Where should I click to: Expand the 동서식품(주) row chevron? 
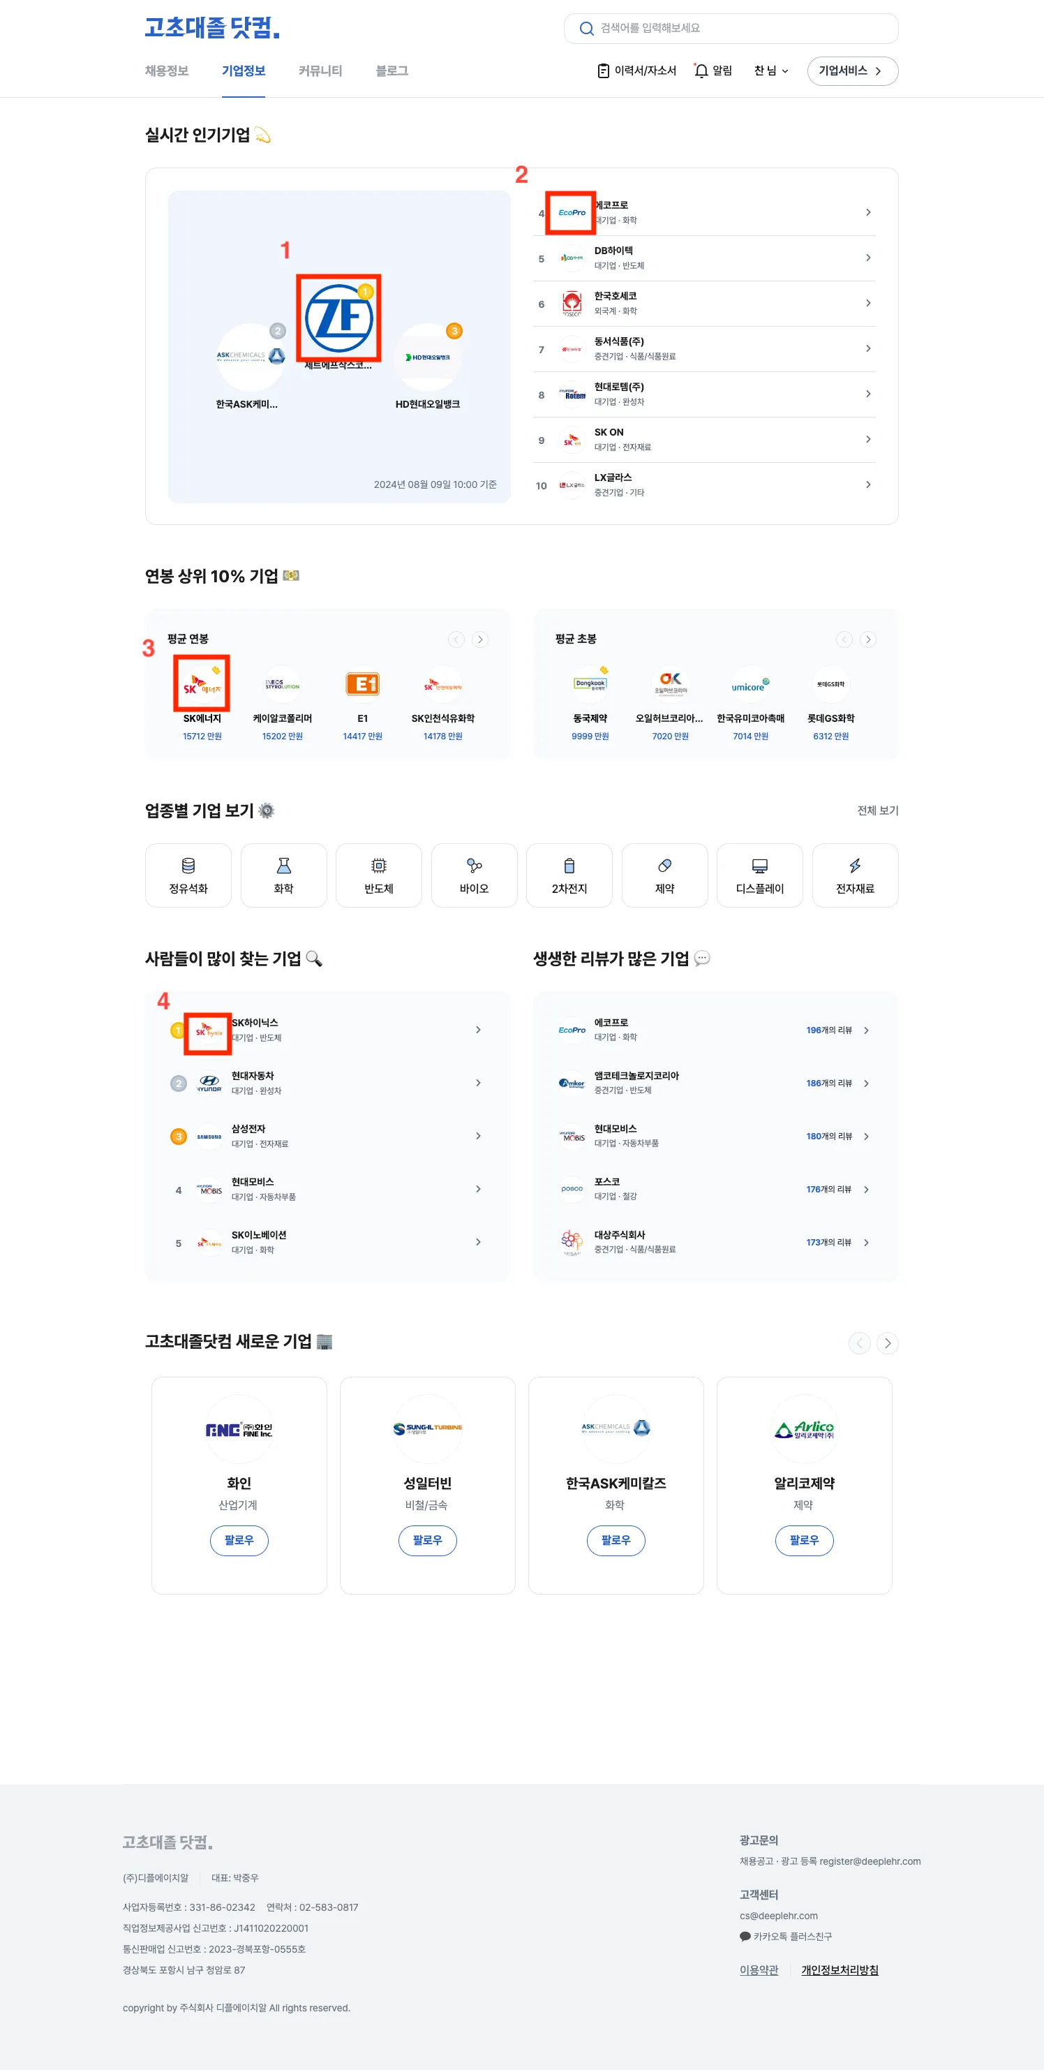[x=868, y=348]
